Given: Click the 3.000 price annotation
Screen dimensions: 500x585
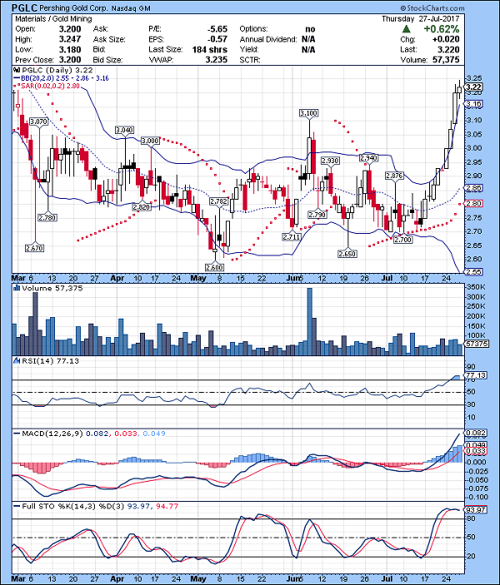Looking at the screenshot, I should tap(150, 141).
